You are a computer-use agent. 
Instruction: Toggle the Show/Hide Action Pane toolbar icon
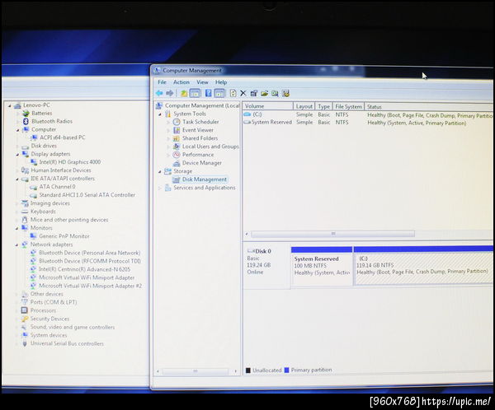point(219,93)
